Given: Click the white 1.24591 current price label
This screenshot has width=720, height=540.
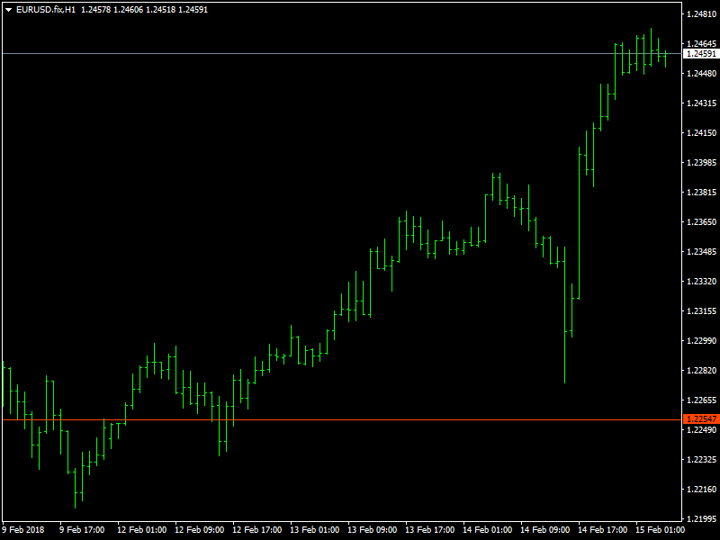Looking at the screenshot, I should [701, 54].
